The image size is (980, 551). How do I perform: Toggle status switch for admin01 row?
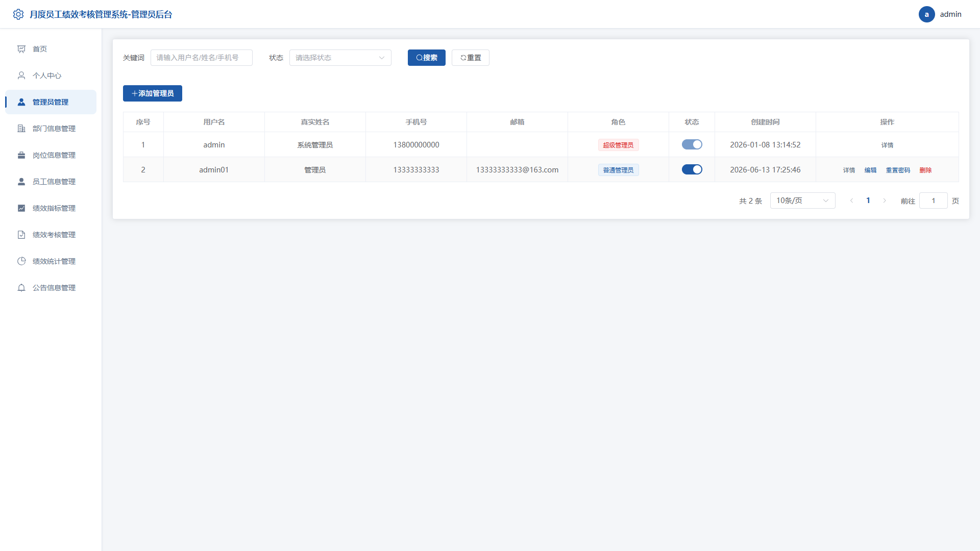coord(692,169)
